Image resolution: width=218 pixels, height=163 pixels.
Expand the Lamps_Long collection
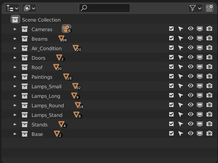click(15, 96)
